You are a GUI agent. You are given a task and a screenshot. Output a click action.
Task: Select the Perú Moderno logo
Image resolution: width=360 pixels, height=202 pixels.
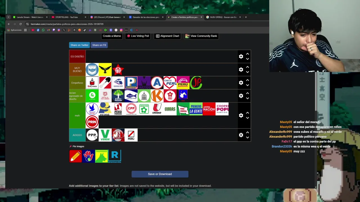[x=183, y=83]
